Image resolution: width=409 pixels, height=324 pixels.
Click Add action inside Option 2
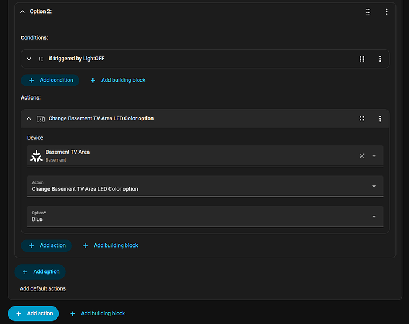(46, 245)
